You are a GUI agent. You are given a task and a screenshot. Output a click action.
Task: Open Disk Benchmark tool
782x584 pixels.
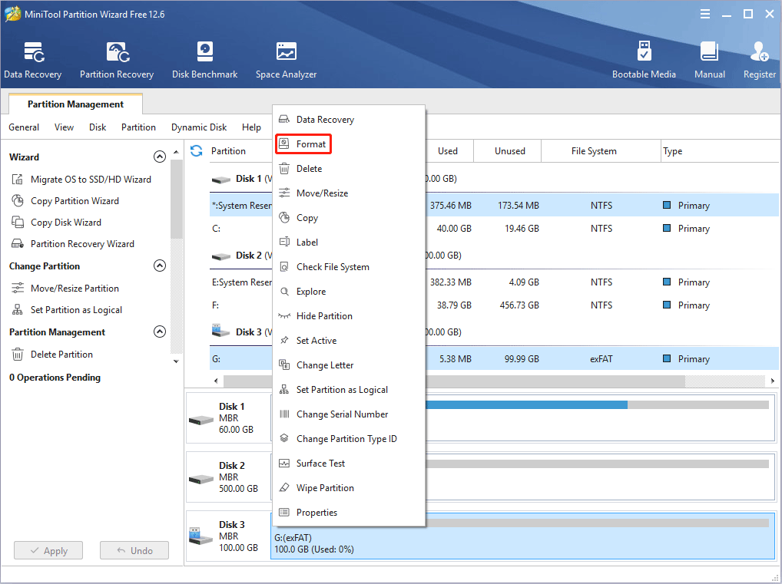pos(204,60)
